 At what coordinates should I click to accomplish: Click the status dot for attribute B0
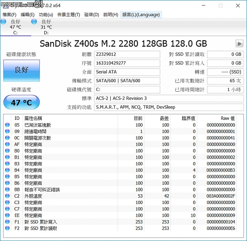tap(7, 151)
